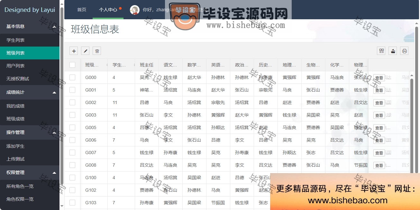Click 查看 button in row G002

[x=379, y=103]
